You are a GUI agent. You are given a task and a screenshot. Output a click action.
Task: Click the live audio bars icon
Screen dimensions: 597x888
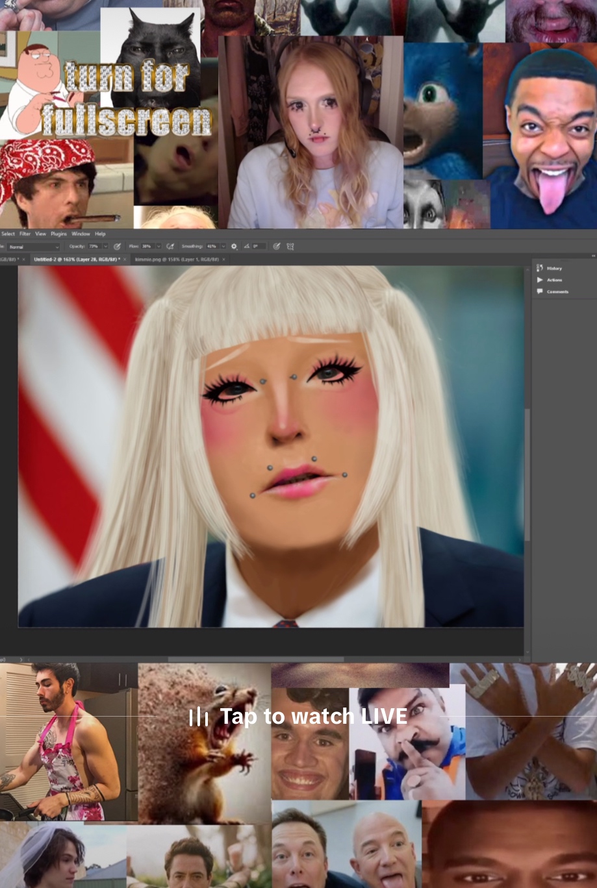[199, 717]
